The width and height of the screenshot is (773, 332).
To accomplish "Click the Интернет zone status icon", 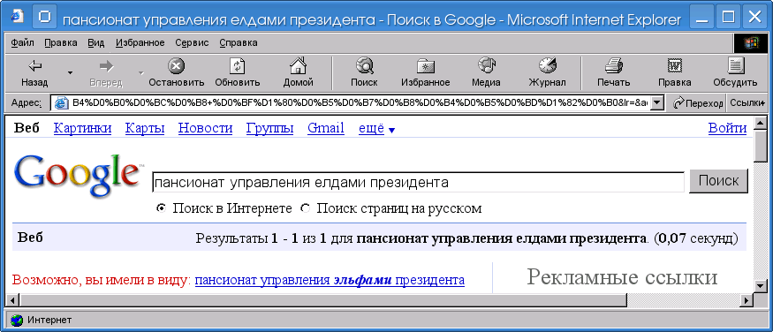I will 17,321.
